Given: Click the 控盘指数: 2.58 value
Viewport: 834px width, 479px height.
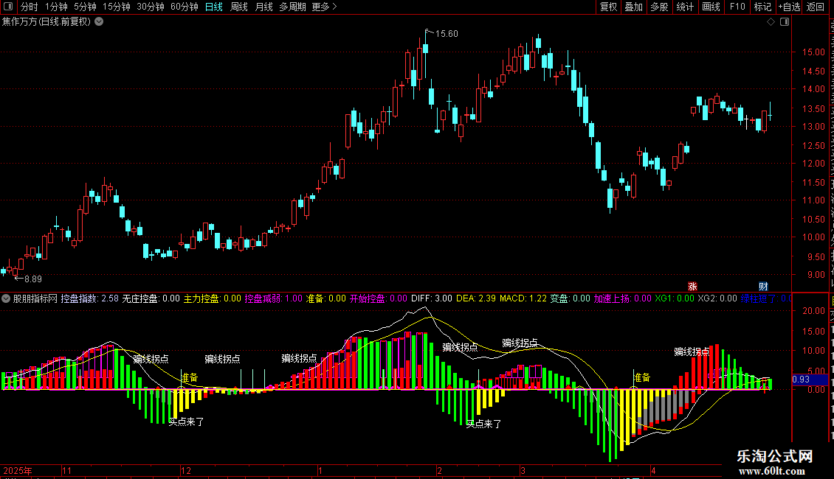Looking at the screenshot, I should pos(89,298).
